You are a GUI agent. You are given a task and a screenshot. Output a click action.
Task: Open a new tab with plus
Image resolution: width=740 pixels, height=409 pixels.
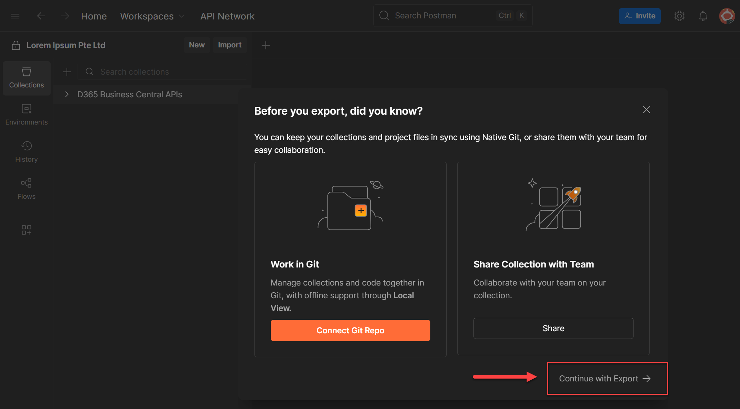coord(265,45)
